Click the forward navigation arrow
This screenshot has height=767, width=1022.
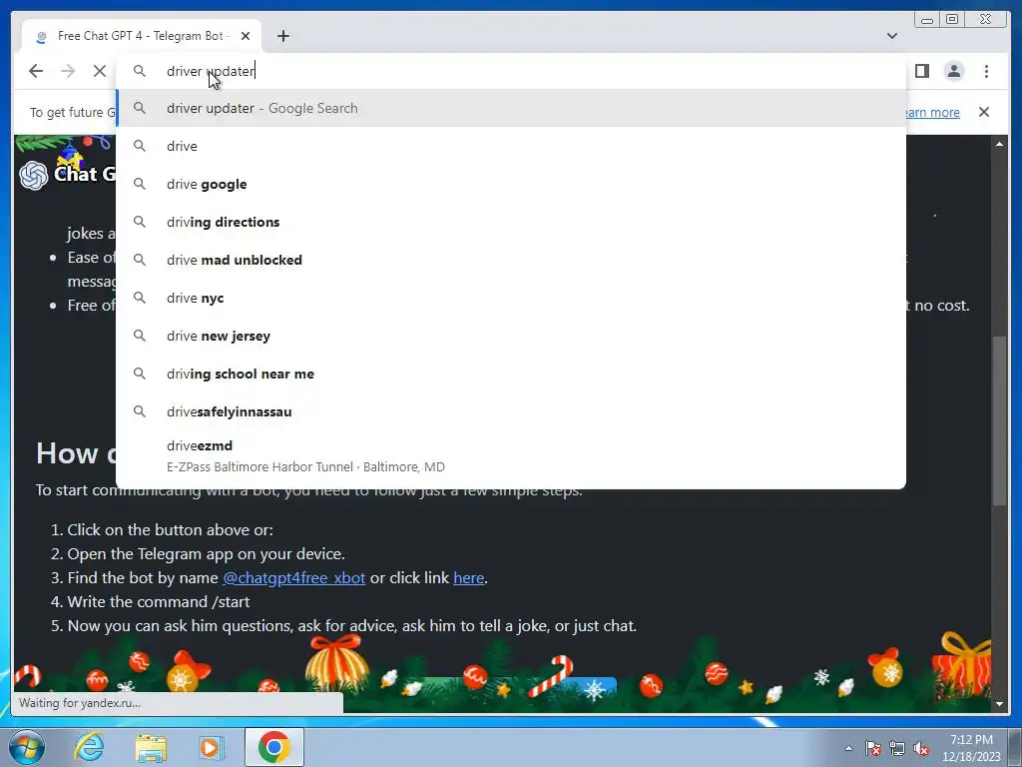(x=68, y=71)
